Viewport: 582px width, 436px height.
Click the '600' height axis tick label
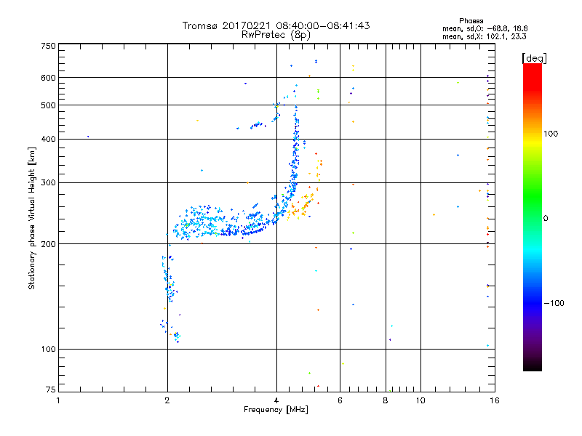point(48,78)
